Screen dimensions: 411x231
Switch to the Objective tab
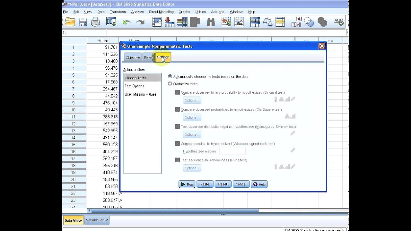click(x=133, y=57)
